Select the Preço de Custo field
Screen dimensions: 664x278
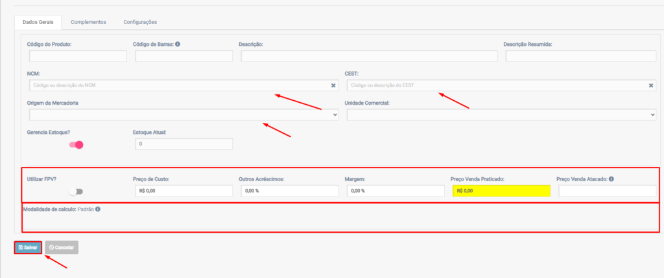(184, 191)
